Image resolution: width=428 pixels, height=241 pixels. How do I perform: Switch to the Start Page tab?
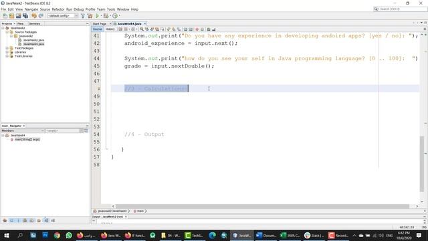pyautogui.click(x=100, y=24)
